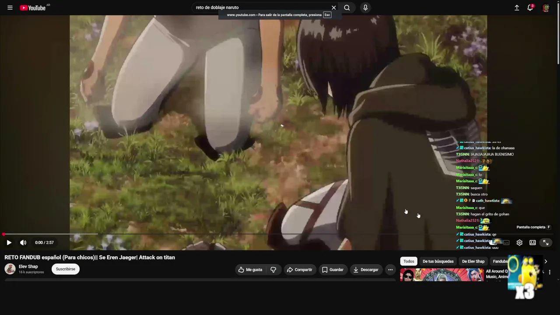Toggle subtitles in the player
Image resolution: width=560 pixels, height=315 pixels.
(506, 242)
